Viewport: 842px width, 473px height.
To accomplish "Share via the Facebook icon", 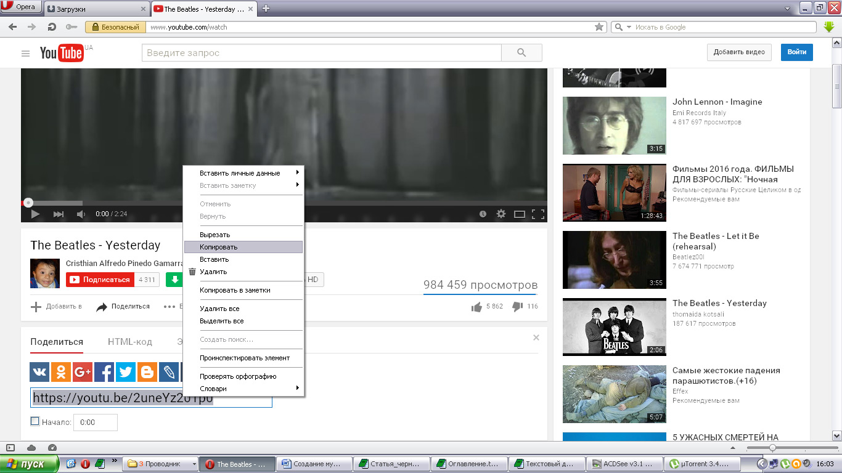I will tap(104, 371).
